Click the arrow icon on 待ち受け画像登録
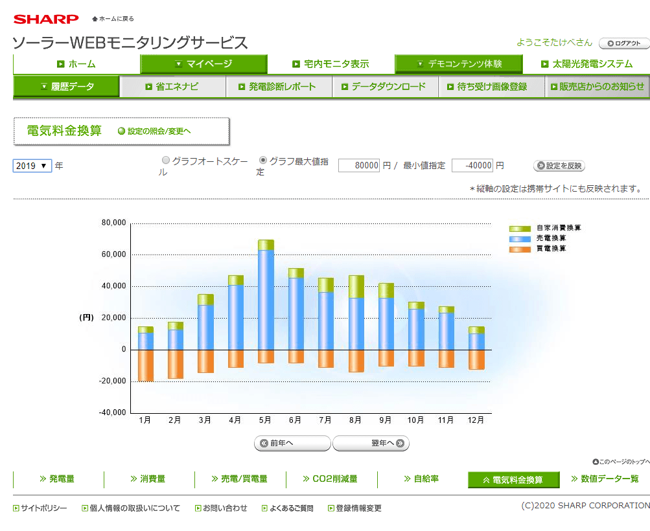This screenshot has height=531, width=650. pyautogui.click(x=450, y=87)
